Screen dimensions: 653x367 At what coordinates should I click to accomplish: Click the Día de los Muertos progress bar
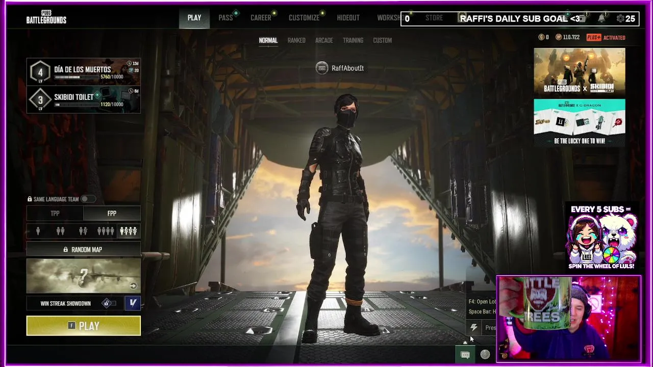click(x=76, y=77)
